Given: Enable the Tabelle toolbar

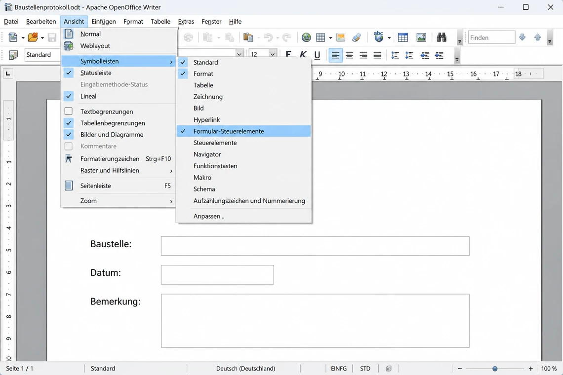Looking at the screenshot, I should pyautogui.click(x=243, y=85).
